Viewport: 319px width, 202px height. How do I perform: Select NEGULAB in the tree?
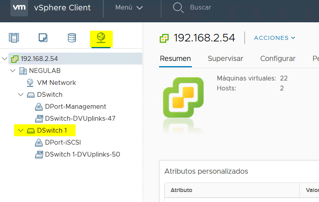click(x=45, y=71)
